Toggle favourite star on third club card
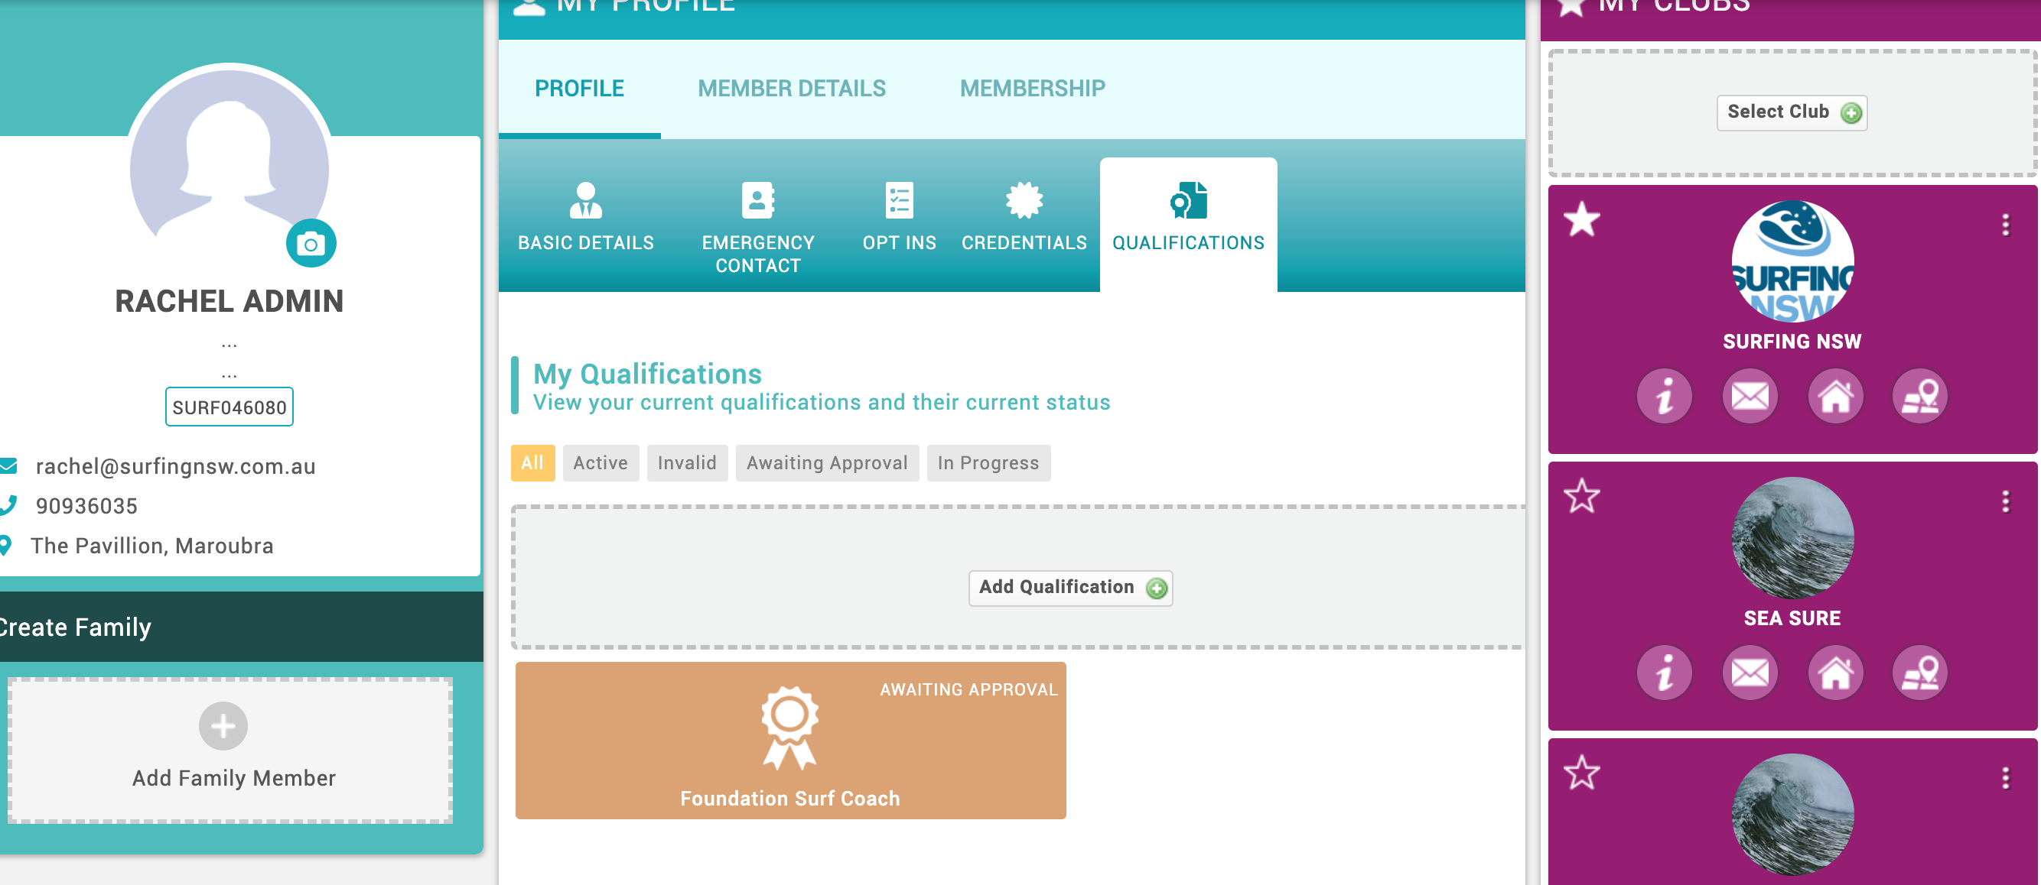The image size is (2041, 885). click(x=1581, y=773)
